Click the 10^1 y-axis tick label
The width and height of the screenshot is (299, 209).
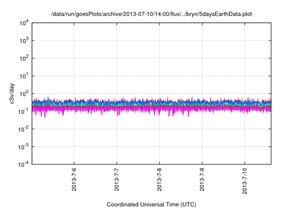click(x=24, y=76)
